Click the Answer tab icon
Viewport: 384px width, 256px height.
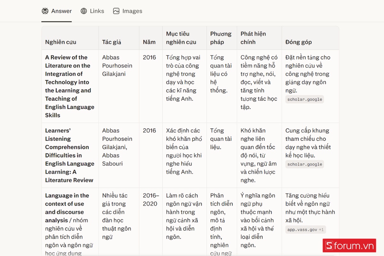tap(45, 11)
